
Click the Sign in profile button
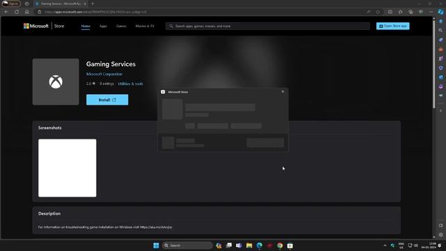pos(11,3)
